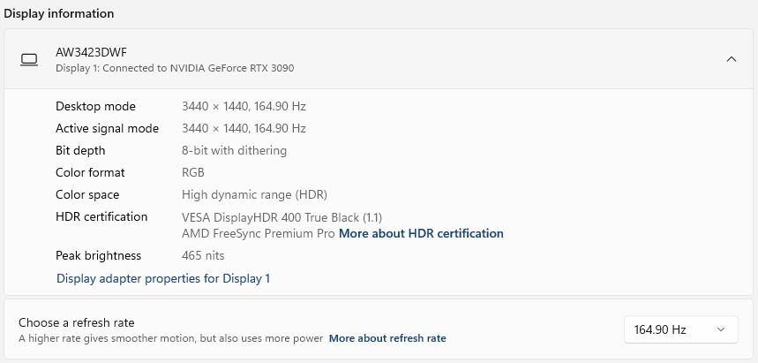758x363 pixels.
Task: Click VESA DisplayHDR 400 True Black text
Action: pyautogui.click(x=281, y=217)
